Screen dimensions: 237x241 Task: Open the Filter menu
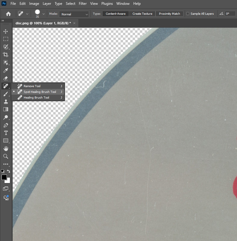point(83,4)
